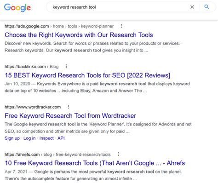218x183 pixels.
Task: Open three-dot menu for backlinko.com result
Action: tap(66, 66)
